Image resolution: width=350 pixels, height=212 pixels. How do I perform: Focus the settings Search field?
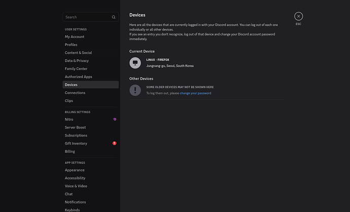click(x=90, y=17)
